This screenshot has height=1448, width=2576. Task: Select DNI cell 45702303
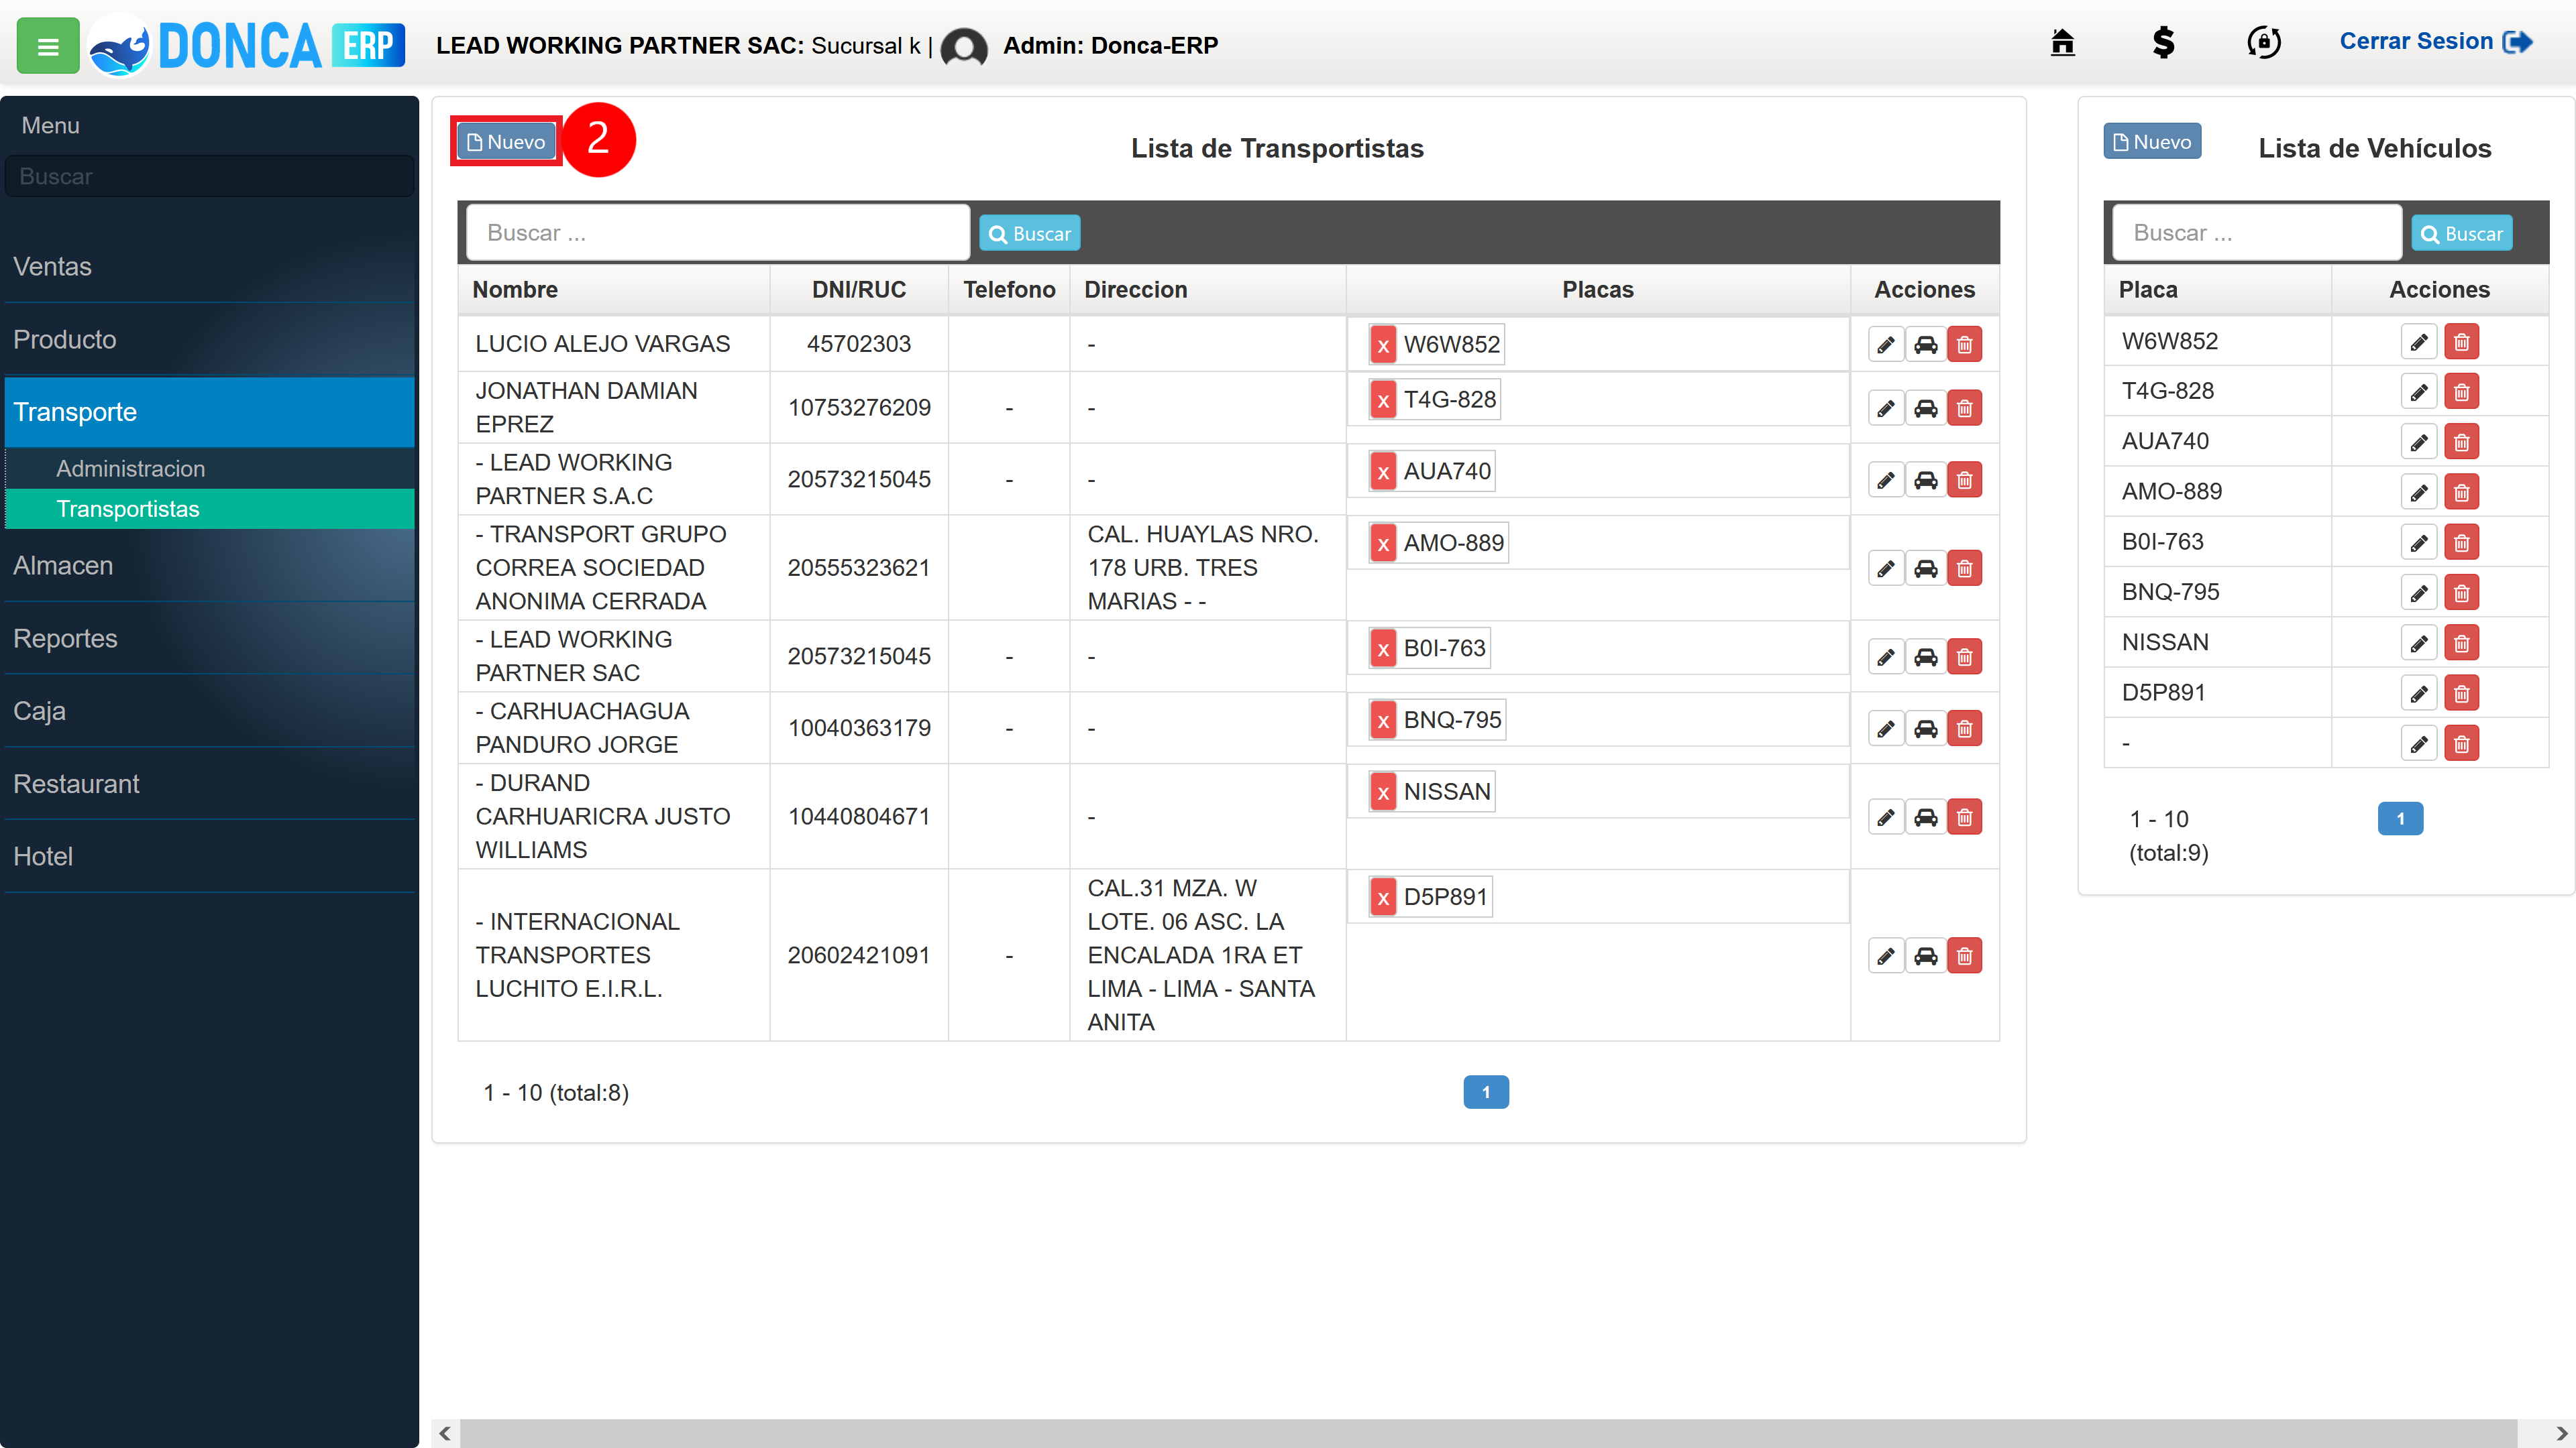859,344
